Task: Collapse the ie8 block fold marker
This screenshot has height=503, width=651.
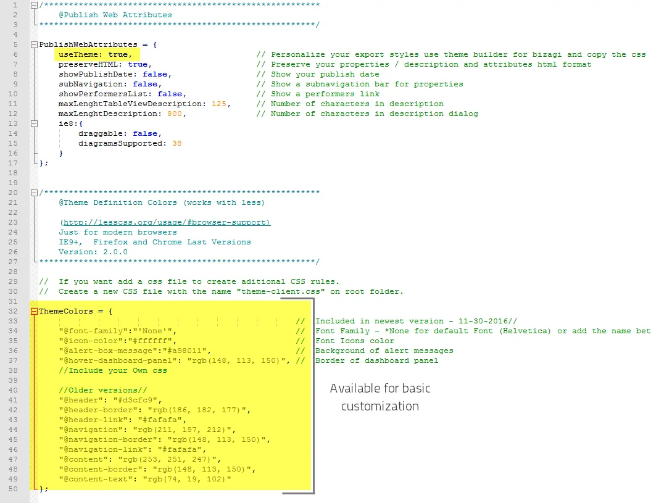Action: (x=34, y=123)
